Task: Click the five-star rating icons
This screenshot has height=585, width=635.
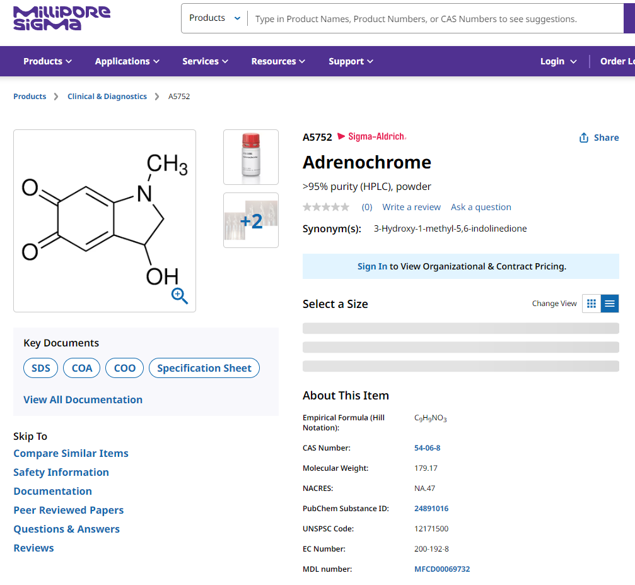Action: point(325,207)
